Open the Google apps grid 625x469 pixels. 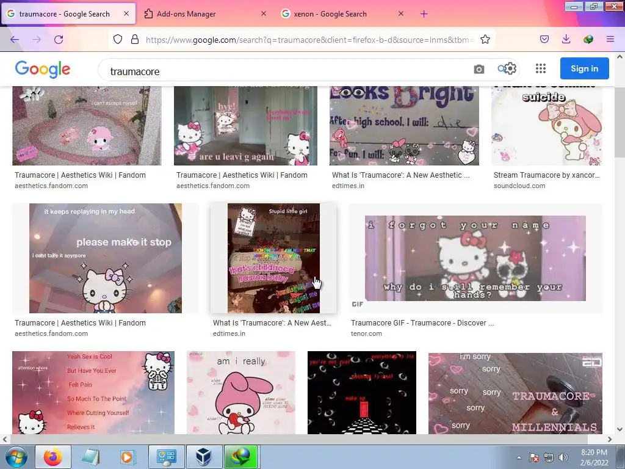click(x=541, y=68)
